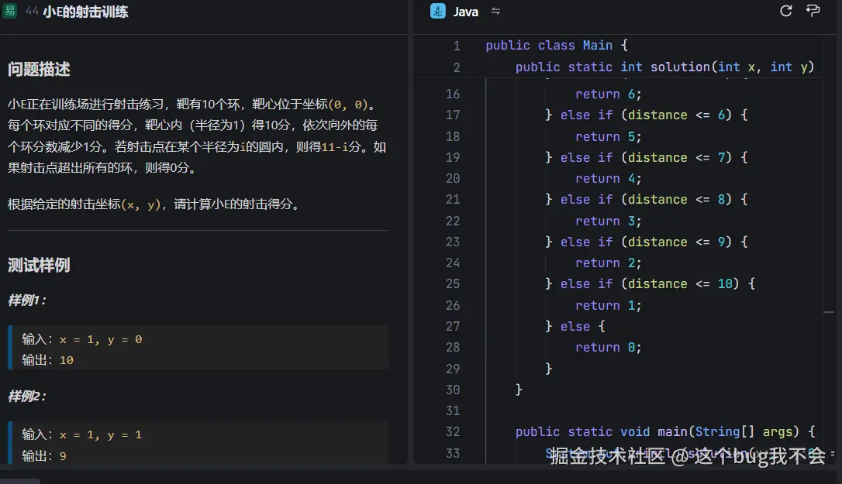Open the editor layout settings icon

[x=812, y=11]
